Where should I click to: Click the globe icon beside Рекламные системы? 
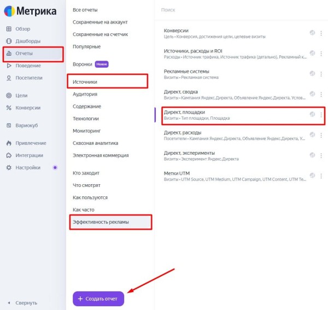click(x=312, y=73)
